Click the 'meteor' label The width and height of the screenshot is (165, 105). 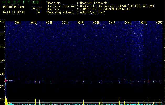(x=37, y=8)
